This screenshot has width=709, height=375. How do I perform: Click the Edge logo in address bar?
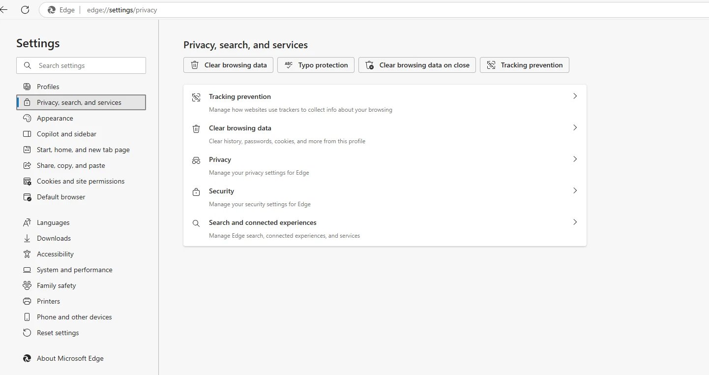[x=51, y=10]
